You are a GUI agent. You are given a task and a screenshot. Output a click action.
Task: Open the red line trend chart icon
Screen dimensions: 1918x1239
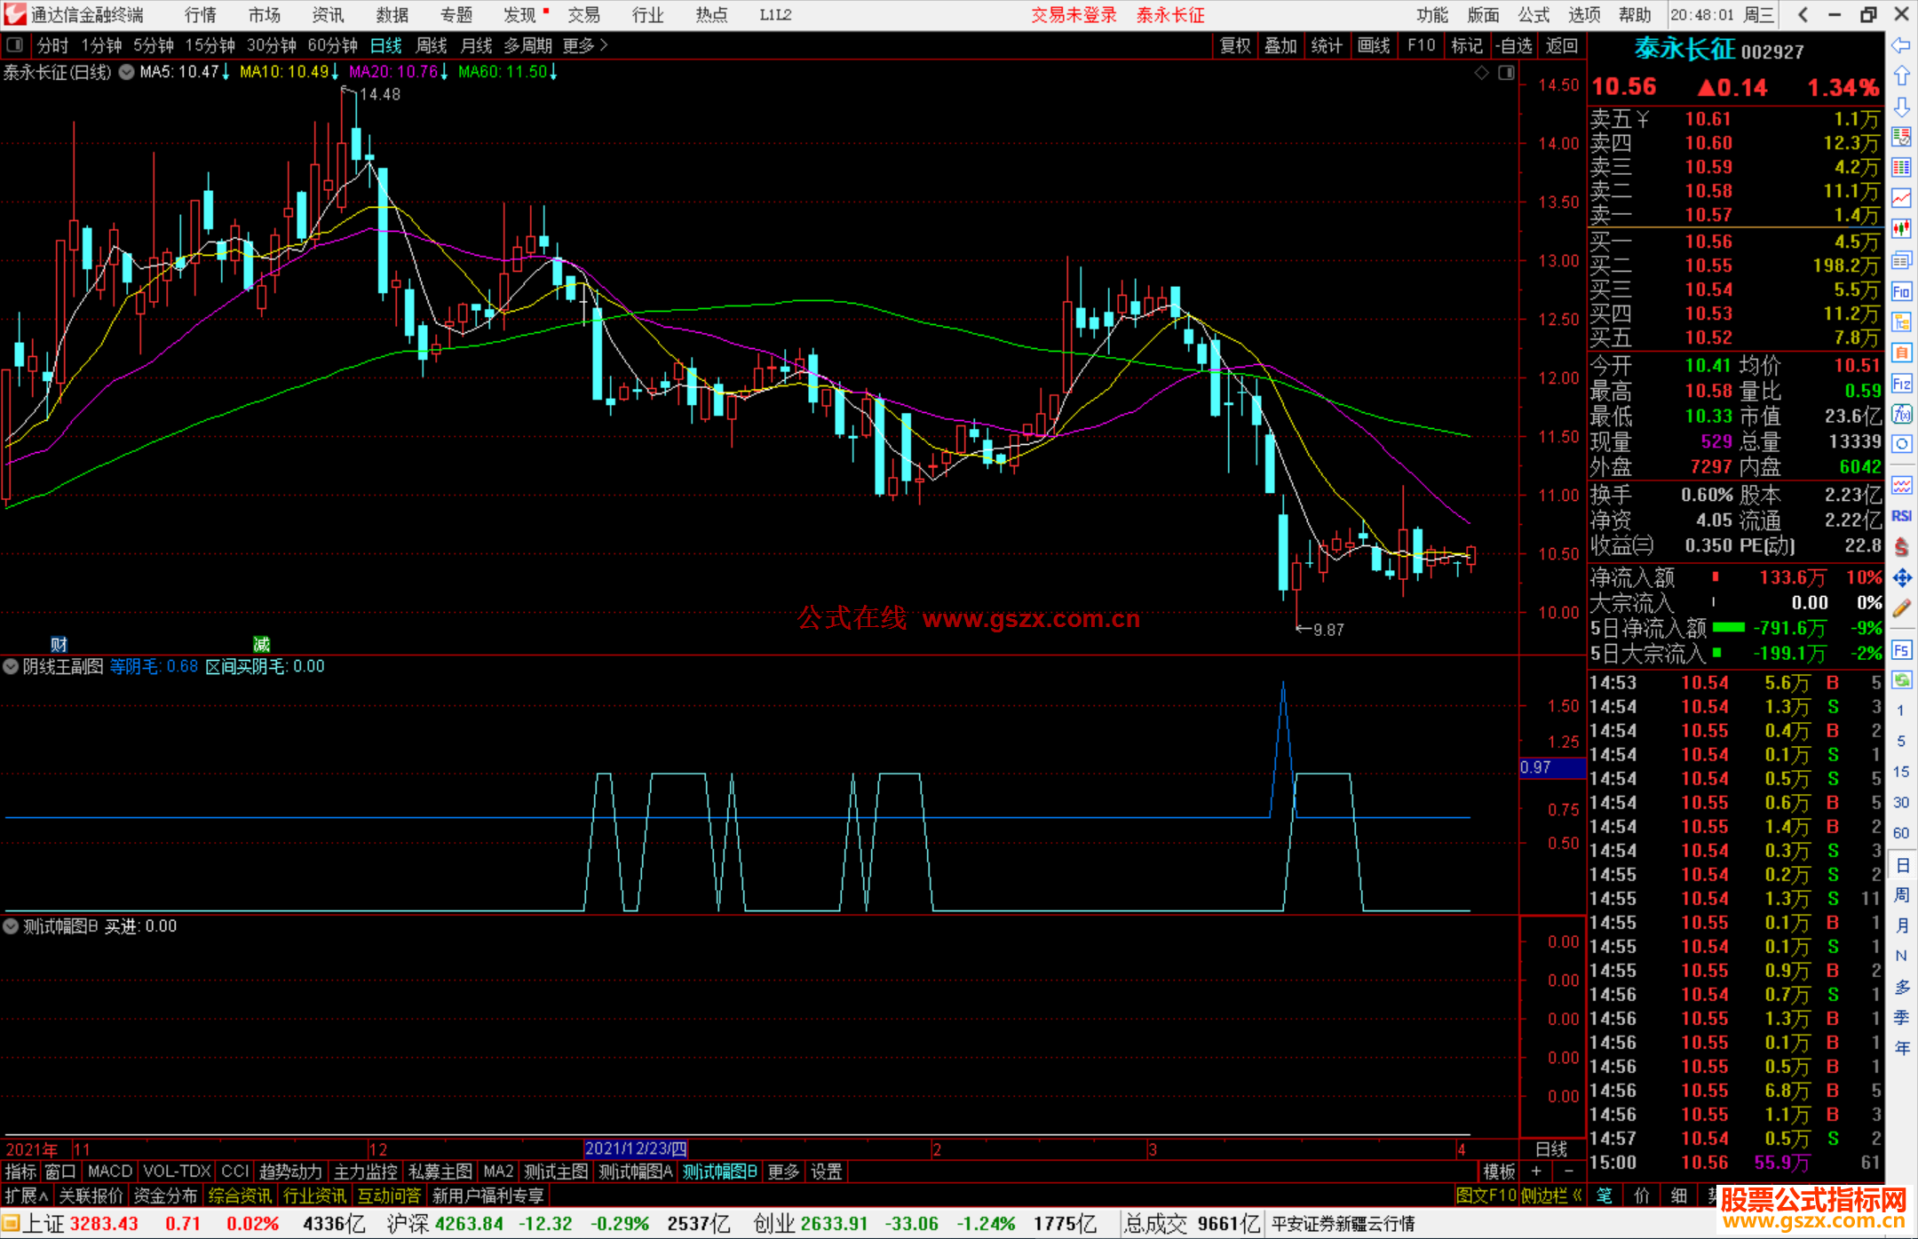pos(1901,198)
